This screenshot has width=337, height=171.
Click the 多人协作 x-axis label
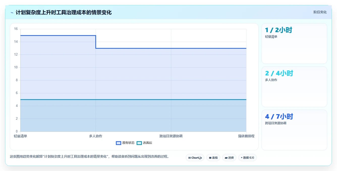[96, 136]
